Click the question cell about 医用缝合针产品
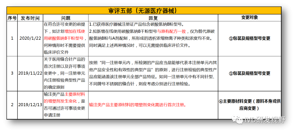The height and width of the screenshot is (133, 295). click(66, 73)
